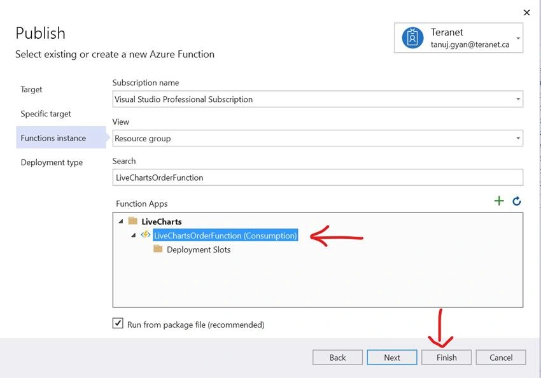
Task: Click the Azure Function lightning icon
Action: point(146,235)
